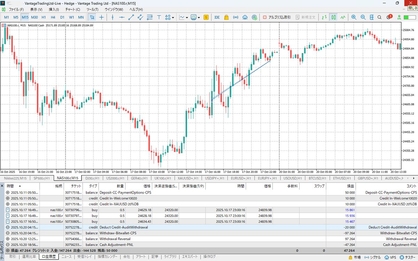Open the signals broadcast icon
Screen dimensions: 418x261
(236, 17)
